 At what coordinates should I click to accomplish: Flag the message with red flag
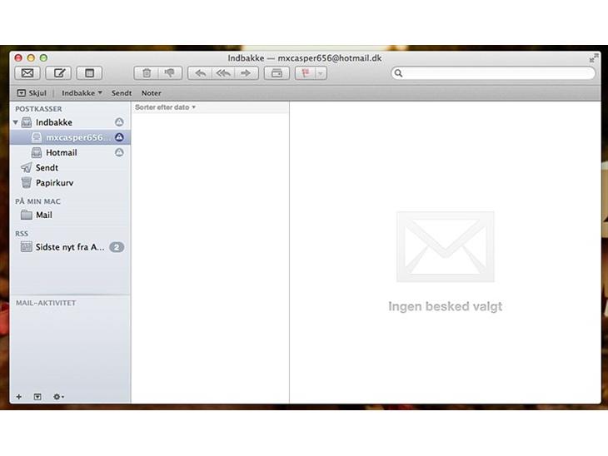coord(306,73)
